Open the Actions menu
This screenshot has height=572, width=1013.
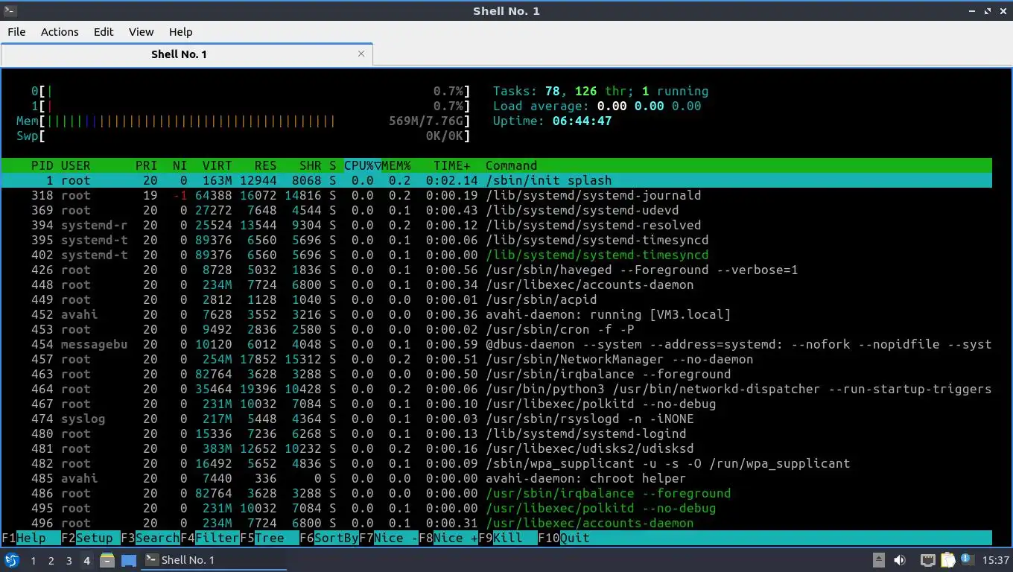click(60, 31)
